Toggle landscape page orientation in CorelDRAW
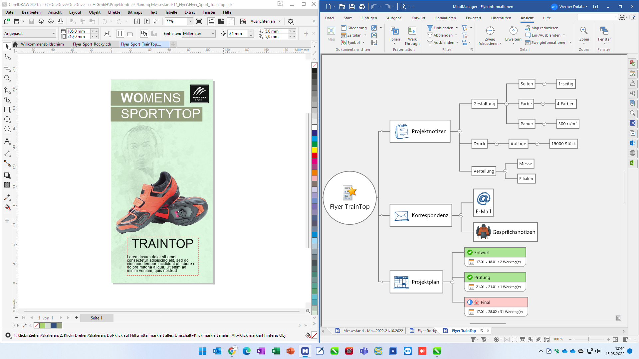This screenshot has height=359, width=639. (x=130, y=34)
